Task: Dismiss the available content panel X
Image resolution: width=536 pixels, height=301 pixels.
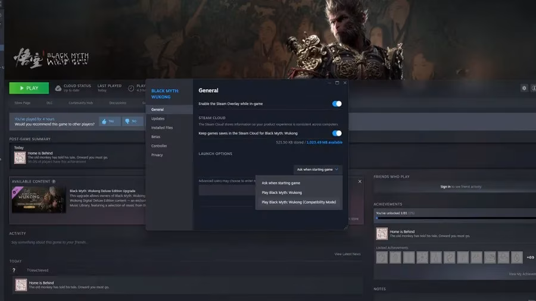Action: [x=360, y=181]
